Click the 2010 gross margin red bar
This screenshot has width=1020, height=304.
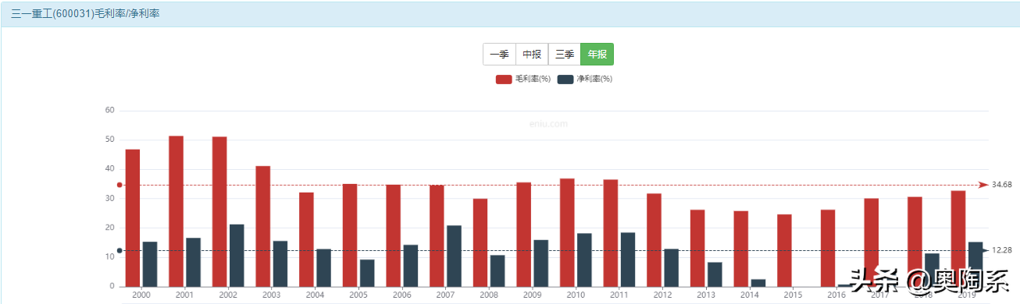pos(567,232)
